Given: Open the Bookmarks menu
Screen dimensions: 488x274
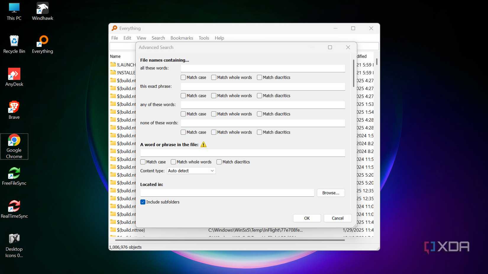Looking at the screenshot, I should pyautogui.click(x=182, y=38).
